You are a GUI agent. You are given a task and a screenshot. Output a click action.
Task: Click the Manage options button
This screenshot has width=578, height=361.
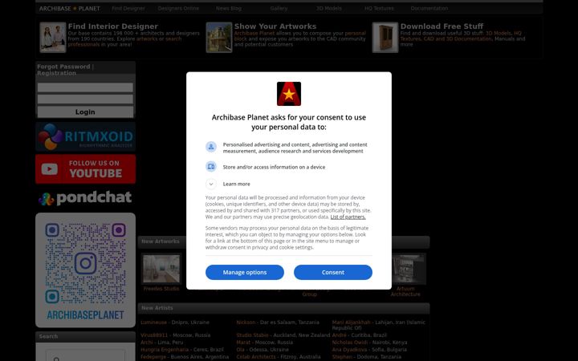(x=244, y=272)
